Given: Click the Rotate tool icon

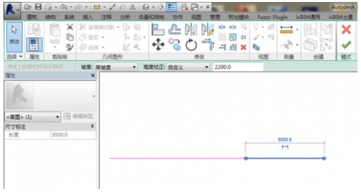Looking at the screenshot, I should pyautogui.click(x=191, y=45).
